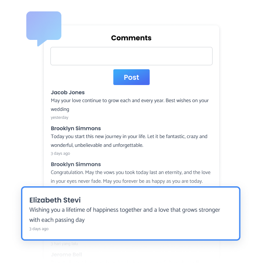Open the Elizabeth Stevi author name
The image size is (263, 263).
[55, 200]
